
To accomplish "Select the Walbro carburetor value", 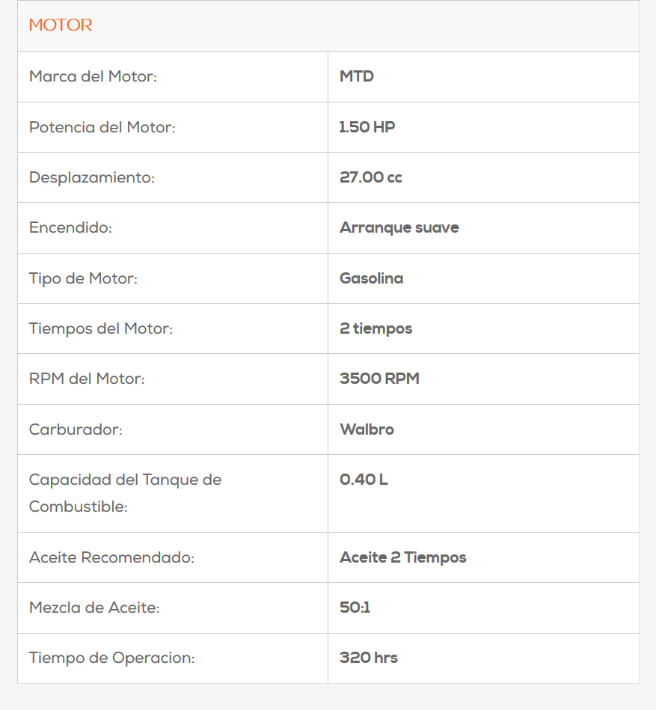I will coord(367,429).
